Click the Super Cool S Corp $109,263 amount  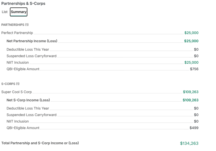[x=191, y=92]
